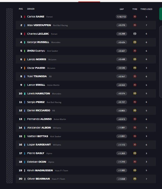The width and height of the screenshot is (162, 189).
Task: Open ZHOU Guanyu's driver entry
Action: click(36, 51)
